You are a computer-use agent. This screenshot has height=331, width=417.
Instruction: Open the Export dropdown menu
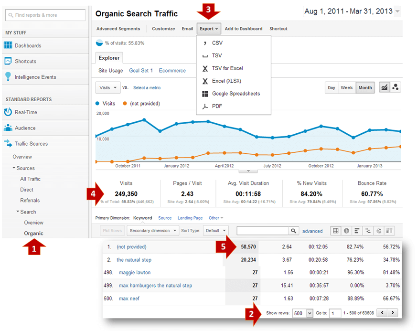(x=209, y=28)
